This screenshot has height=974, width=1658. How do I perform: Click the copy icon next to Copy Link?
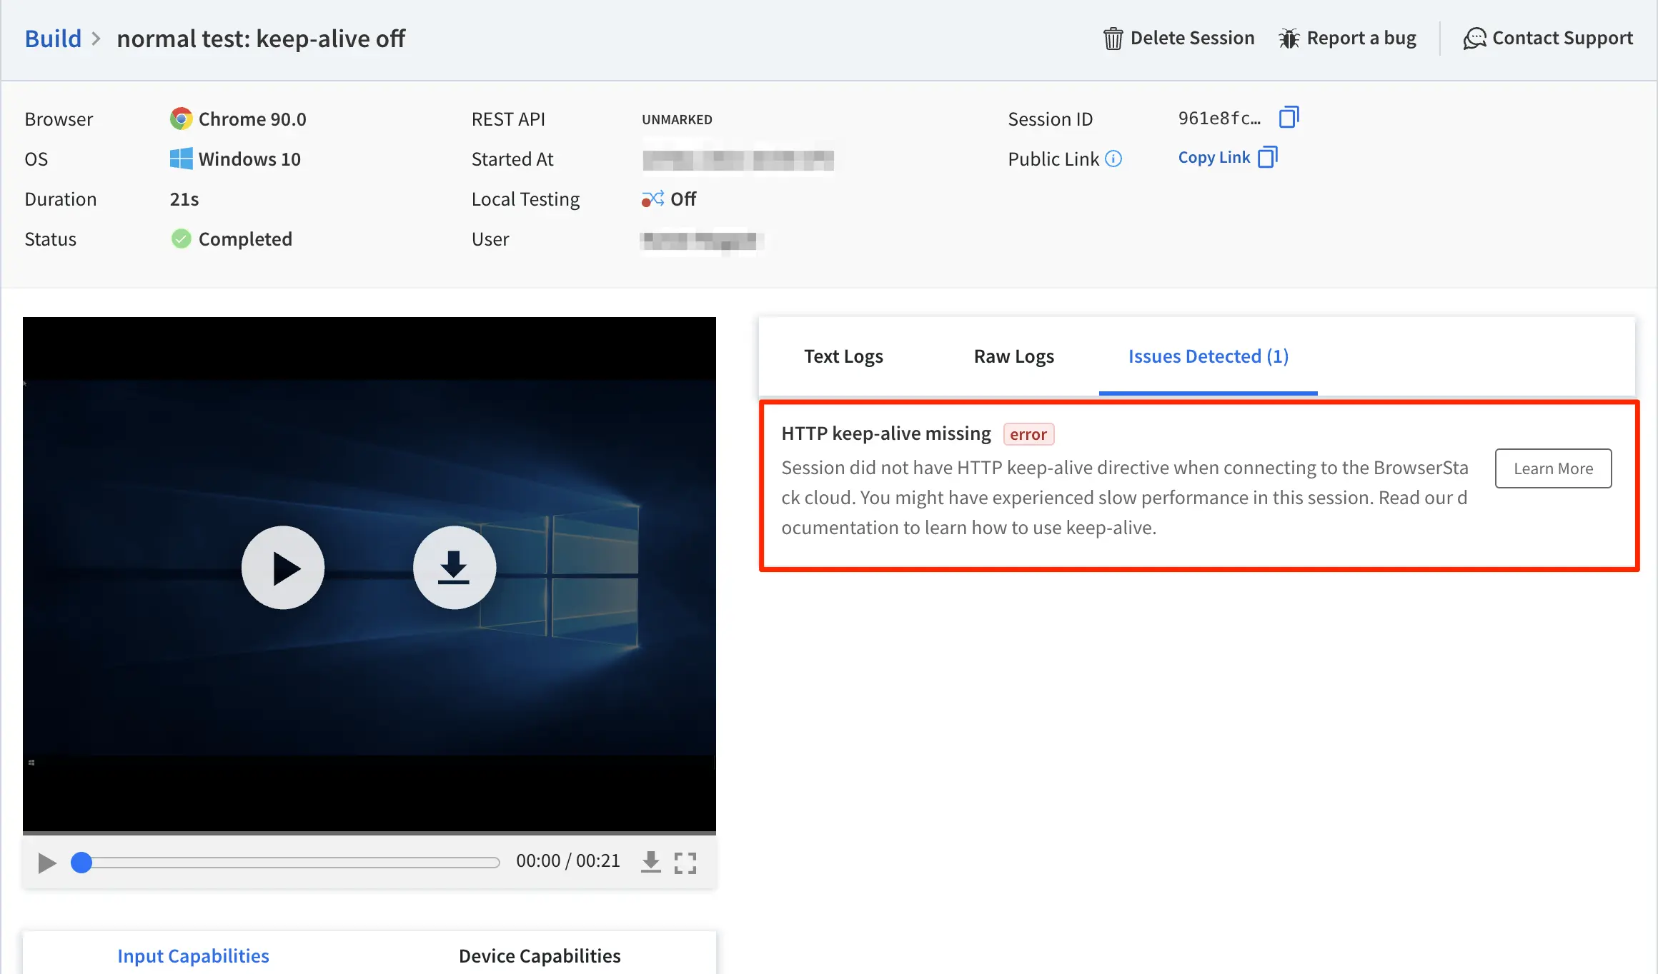pyautogui.click(x=1267, y=157)
